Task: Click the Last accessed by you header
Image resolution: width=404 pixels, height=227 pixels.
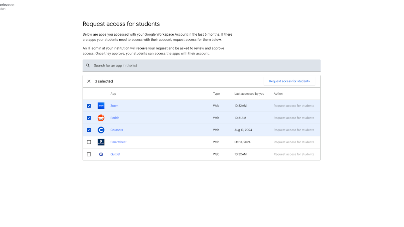Action: [249, 94]
